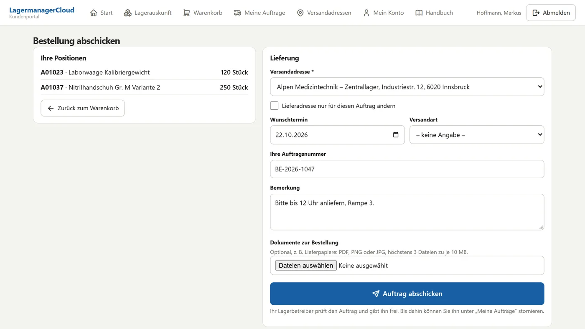Open Versandadressen navigation item
This screenshot has width=585, height=329.
[324, 13]
